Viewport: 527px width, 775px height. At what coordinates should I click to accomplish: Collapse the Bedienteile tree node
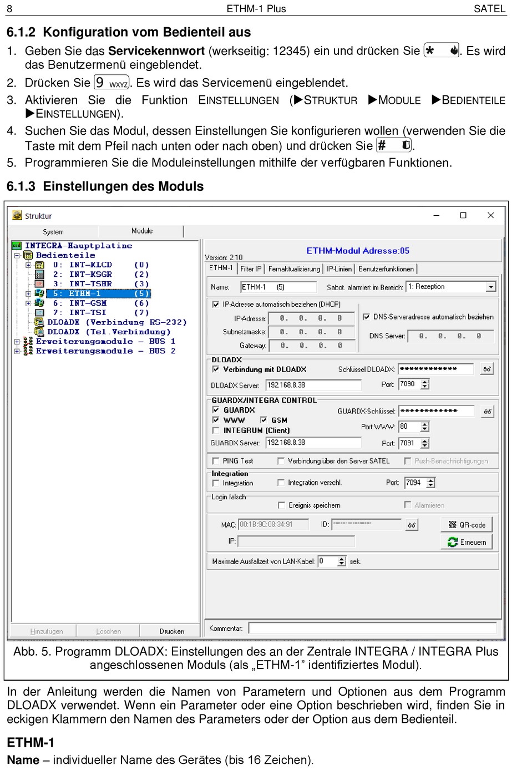(17, 255)
